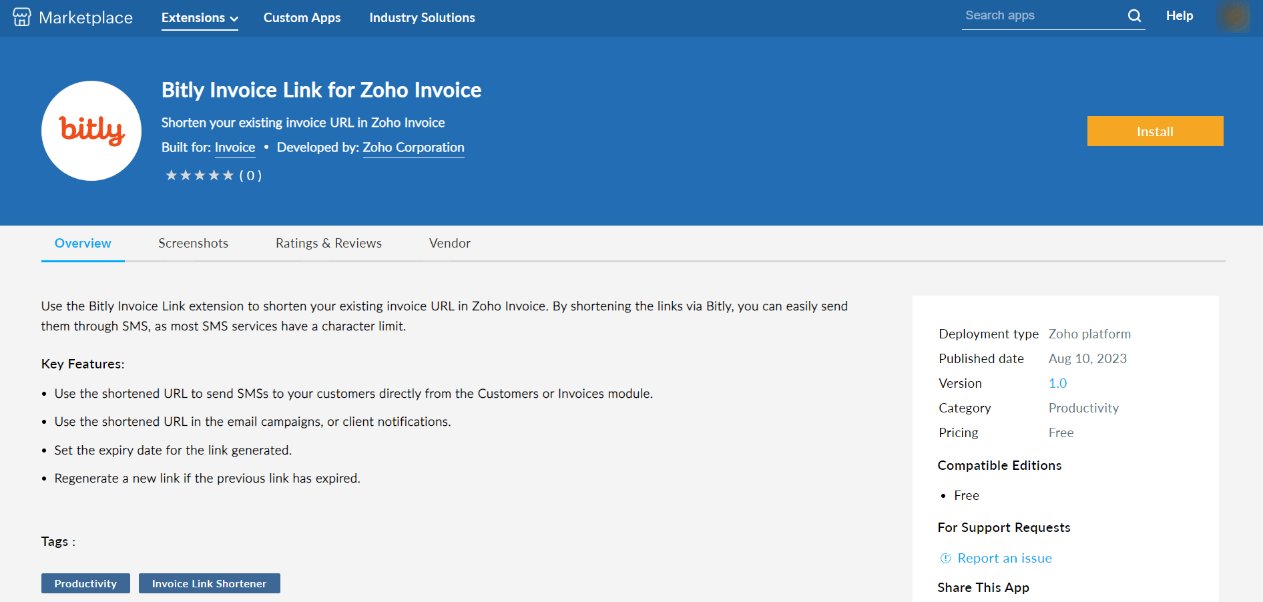This screenshot has width=1263, height=602.
Task: Open the Help link
Action: click(1179, 16)
